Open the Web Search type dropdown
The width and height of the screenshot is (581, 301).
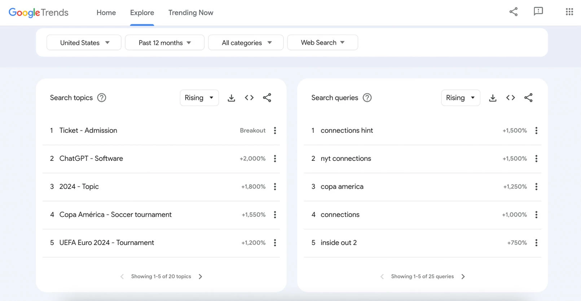pos(323,43)
